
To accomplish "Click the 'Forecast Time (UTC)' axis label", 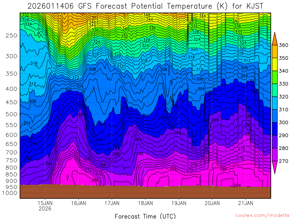I will pos(145,216).
